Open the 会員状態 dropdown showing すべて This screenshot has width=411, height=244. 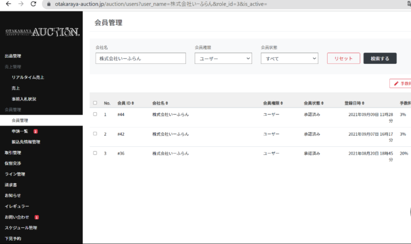(289, 58)
